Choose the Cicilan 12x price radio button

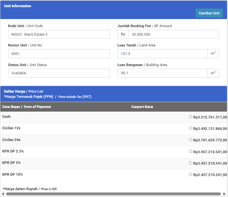191,128
